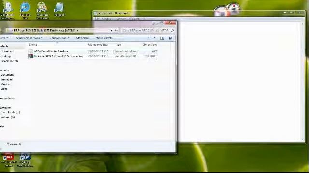This screenshot has height=173, width=309.
Task: Select Download in Explorer sidebar
Action: pyautogui.click(x=7, y=51)
